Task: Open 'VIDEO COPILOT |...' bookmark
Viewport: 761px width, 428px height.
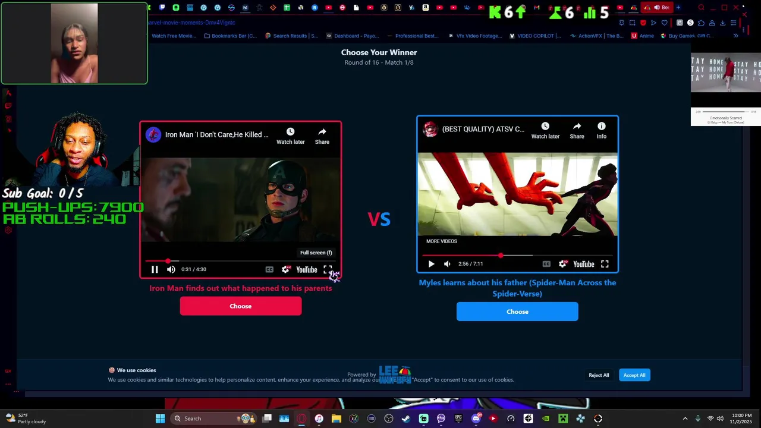Action: pyautogui.click(x=535, y=36)
